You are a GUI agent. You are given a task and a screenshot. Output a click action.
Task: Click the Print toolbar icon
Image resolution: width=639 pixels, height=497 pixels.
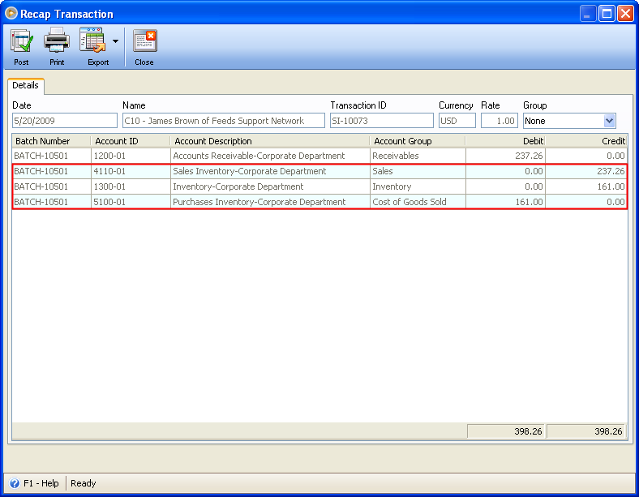coord(57,40)
